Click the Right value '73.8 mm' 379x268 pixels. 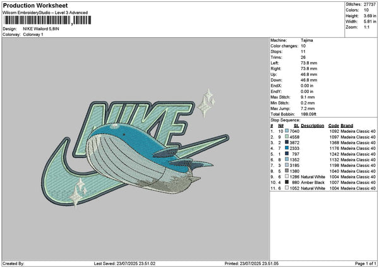[x=309, y=69]
